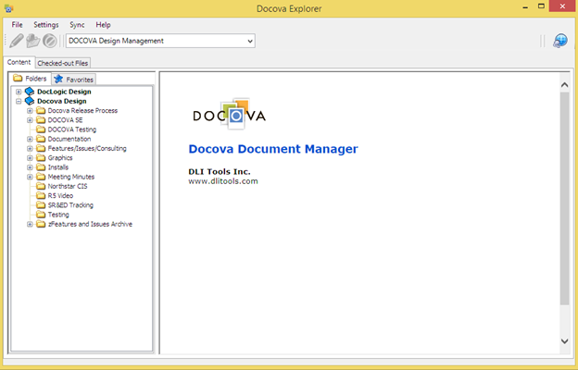Image resolution: width=578 pixels, height=370 pixels.
Task: Select the DOCOVA Testing folder name
Action: (x=72, y=129)
